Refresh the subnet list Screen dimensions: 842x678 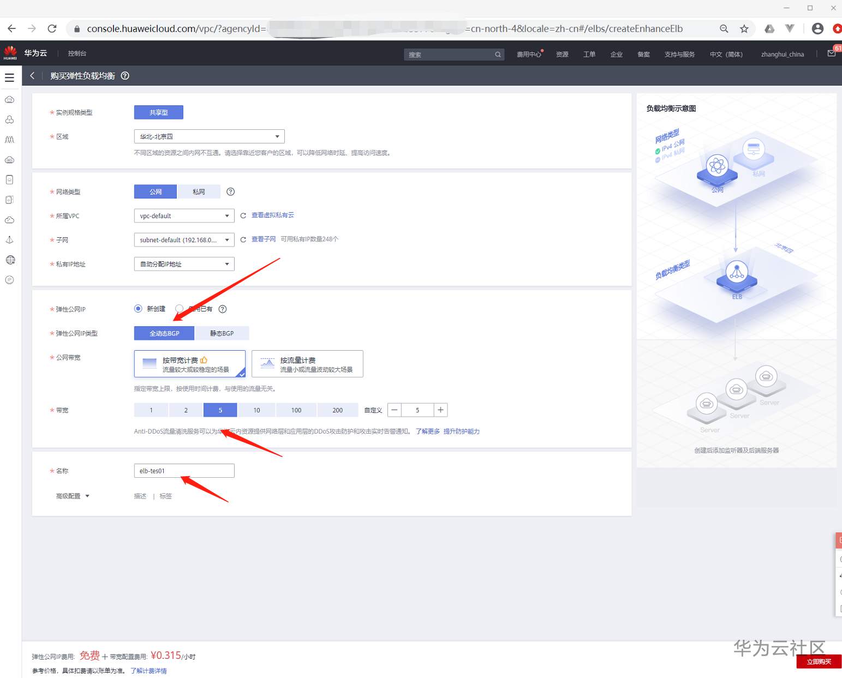[243, 239]
